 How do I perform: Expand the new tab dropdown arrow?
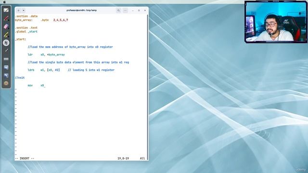coord(24,11)
